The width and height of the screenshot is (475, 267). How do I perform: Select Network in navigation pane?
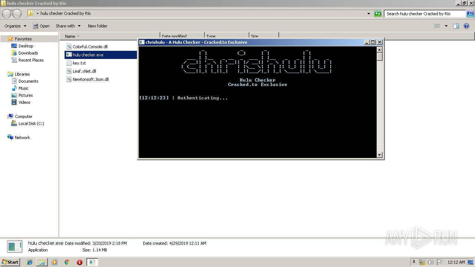tap(22, 138)
